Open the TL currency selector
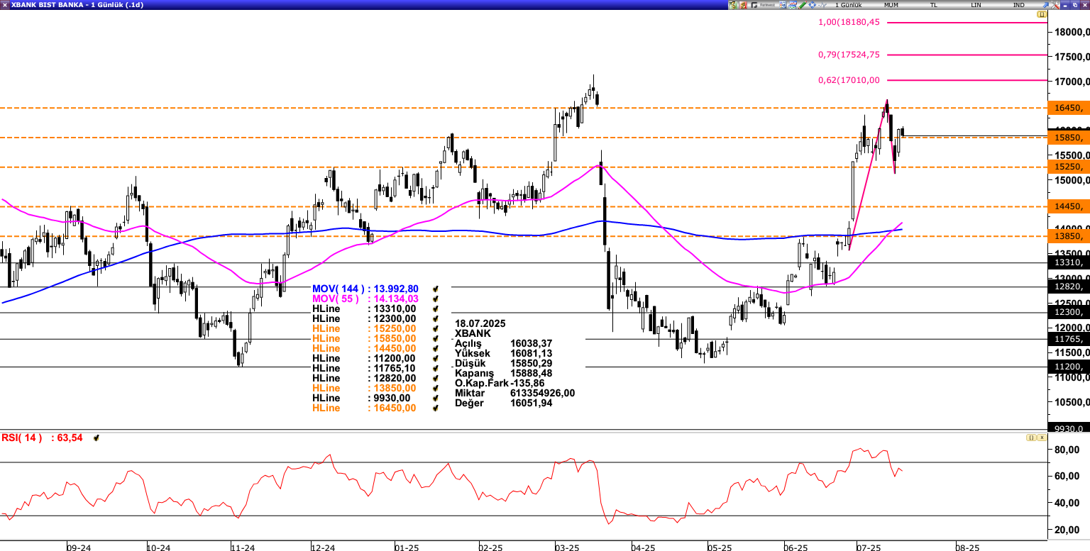This screenshot has height=551, width=1090. coord(933,5)
